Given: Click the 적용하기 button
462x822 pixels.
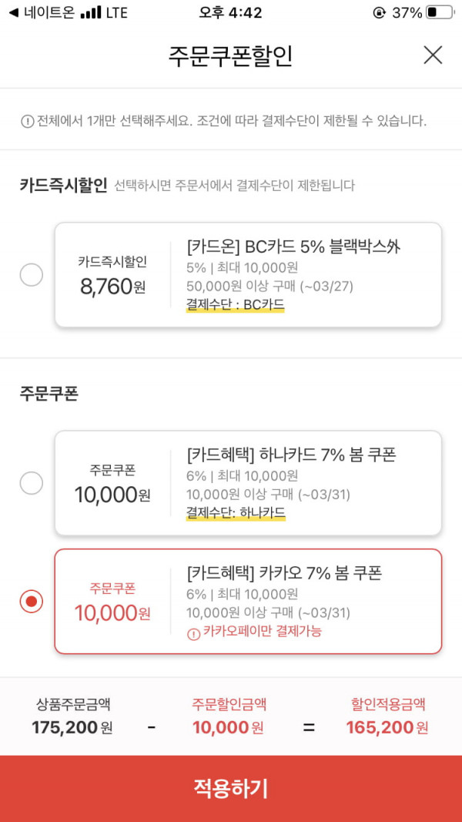Looking at the screenshot, I should (x=231, y=788).
